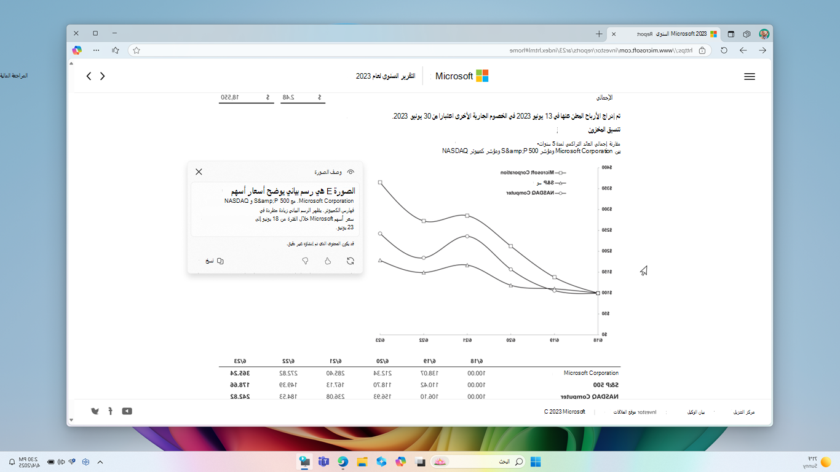This screenshot has height=472, width=840.
Task: Click the Microsoft value 272.82 in table
Action: 290,373
